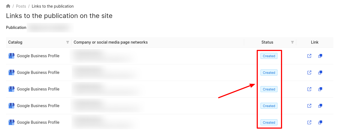Open the Catalog column filter
Viewport: 338px width, 130px height.
click(x=68, y=42)
